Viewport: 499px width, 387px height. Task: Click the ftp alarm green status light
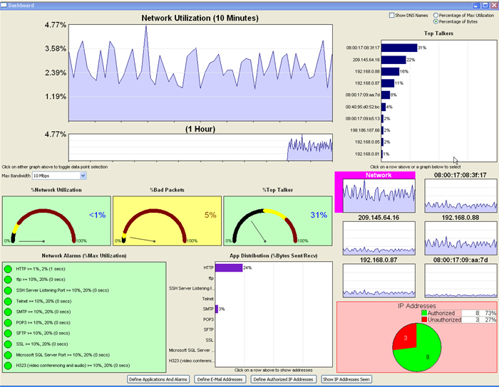[x=8, y=280]
